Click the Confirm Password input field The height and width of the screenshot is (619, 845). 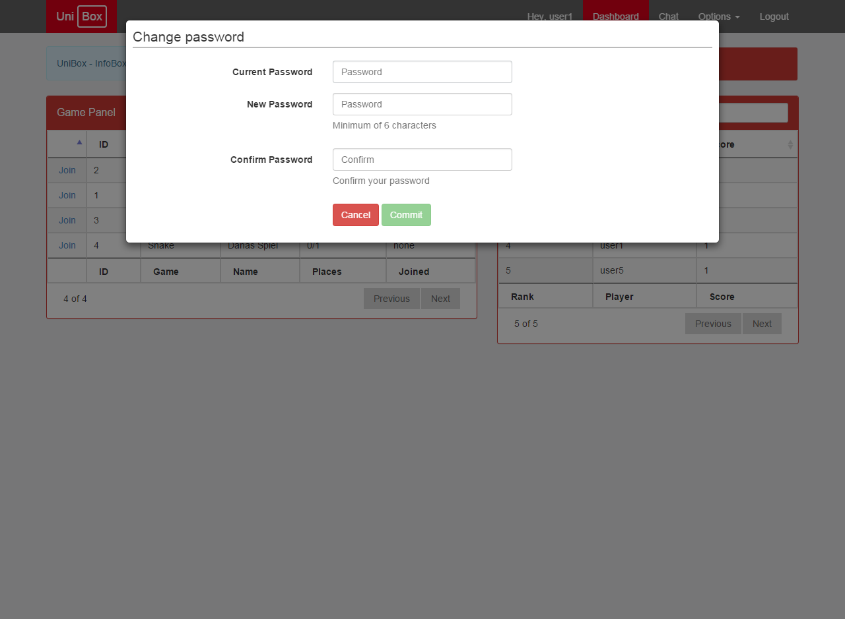pyautogui.click(x=422, y=160)
